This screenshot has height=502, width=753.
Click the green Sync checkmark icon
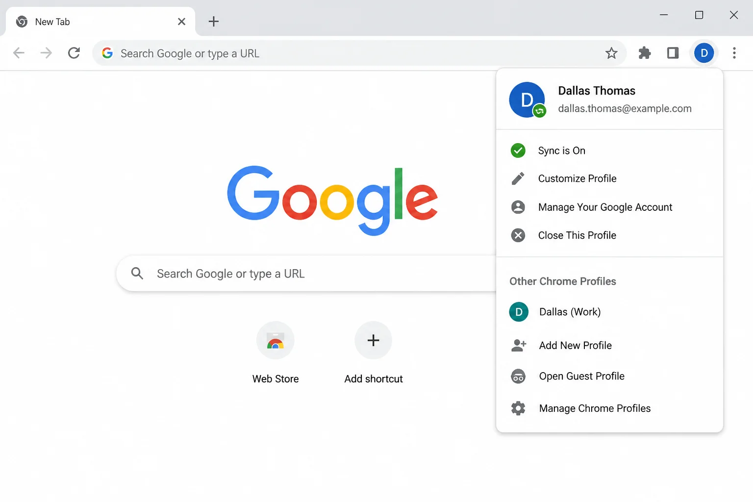[518, 151]
